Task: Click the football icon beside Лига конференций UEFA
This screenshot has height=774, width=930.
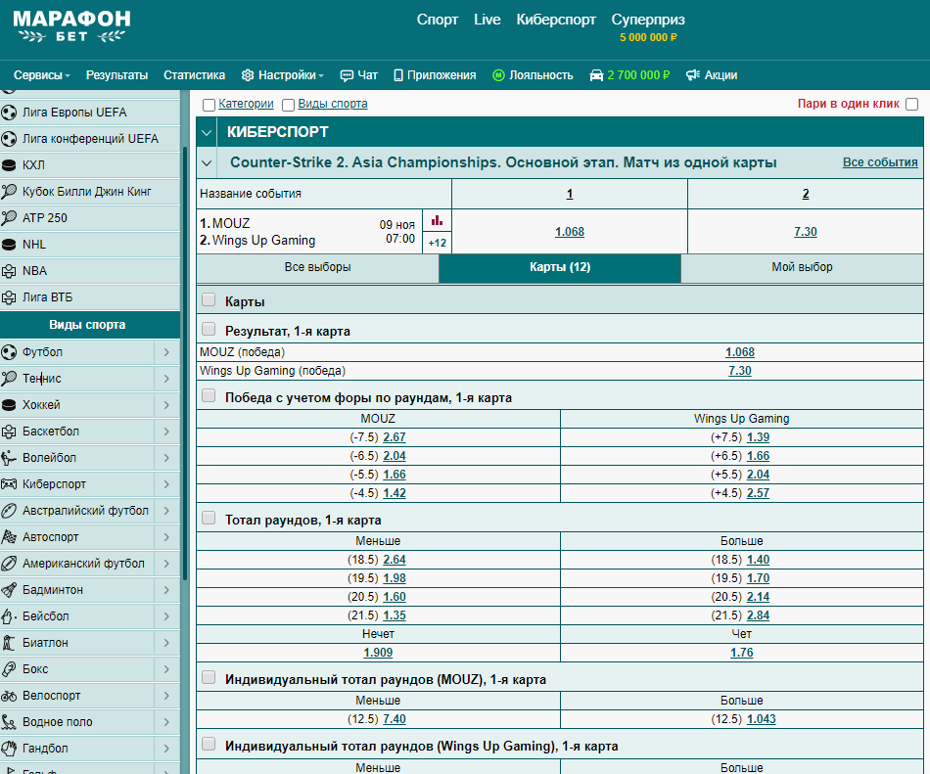Action: [x=9, y=139]
